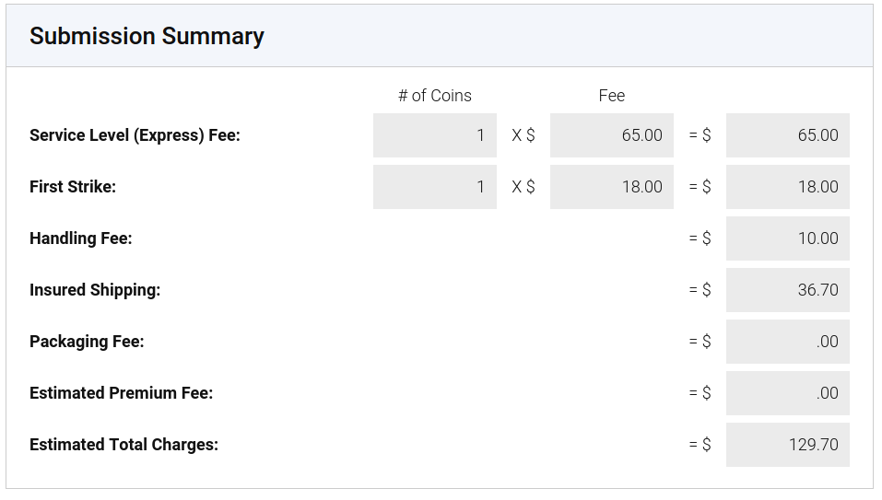Click the 'Handling Fee' row label
This screenshot has width=882, height=500.
tap(81, 238)
